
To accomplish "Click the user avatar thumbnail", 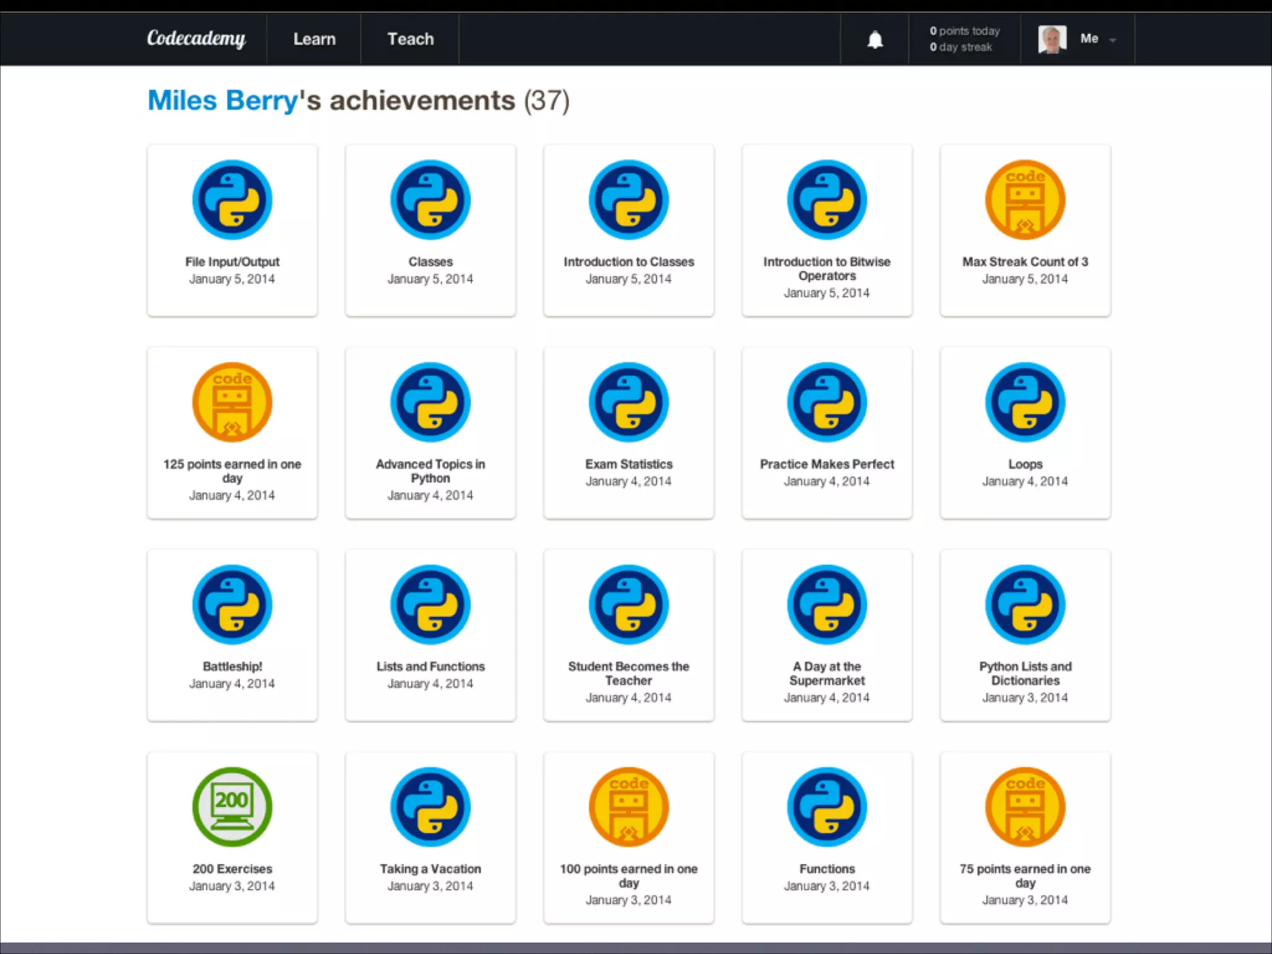I will coord(1052,39).
